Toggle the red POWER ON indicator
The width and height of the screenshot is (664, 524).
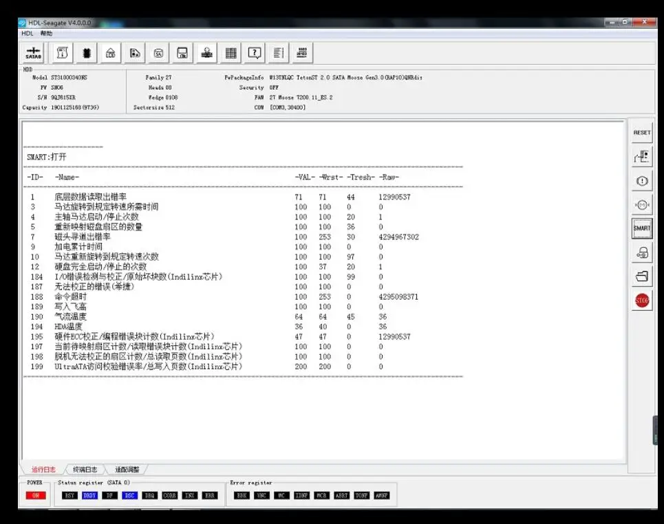[36, 496]
